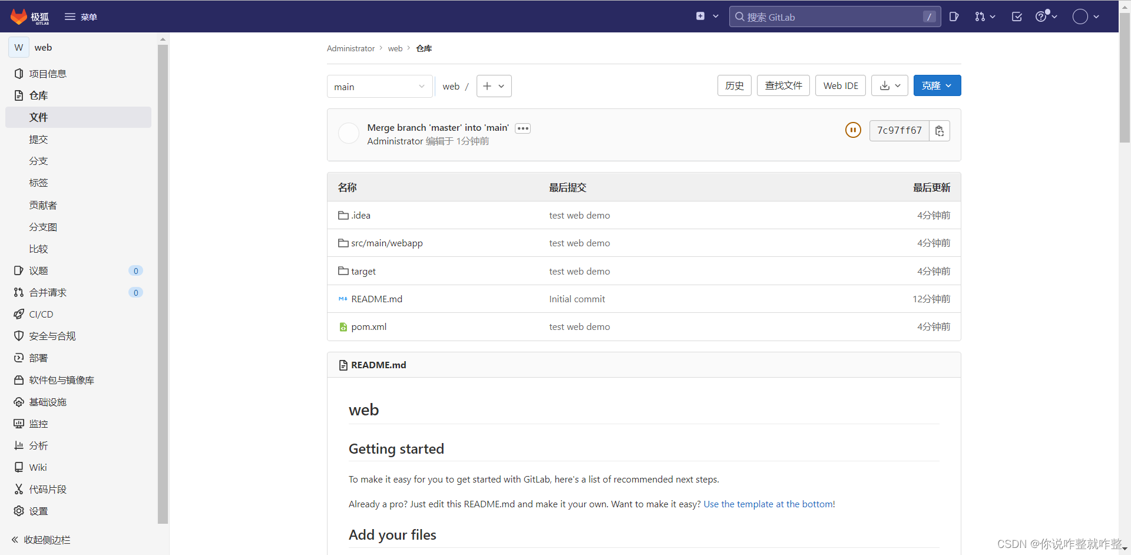Open the hamburger 菜单 menu
1131x555 pixels.
click(81, 16)
